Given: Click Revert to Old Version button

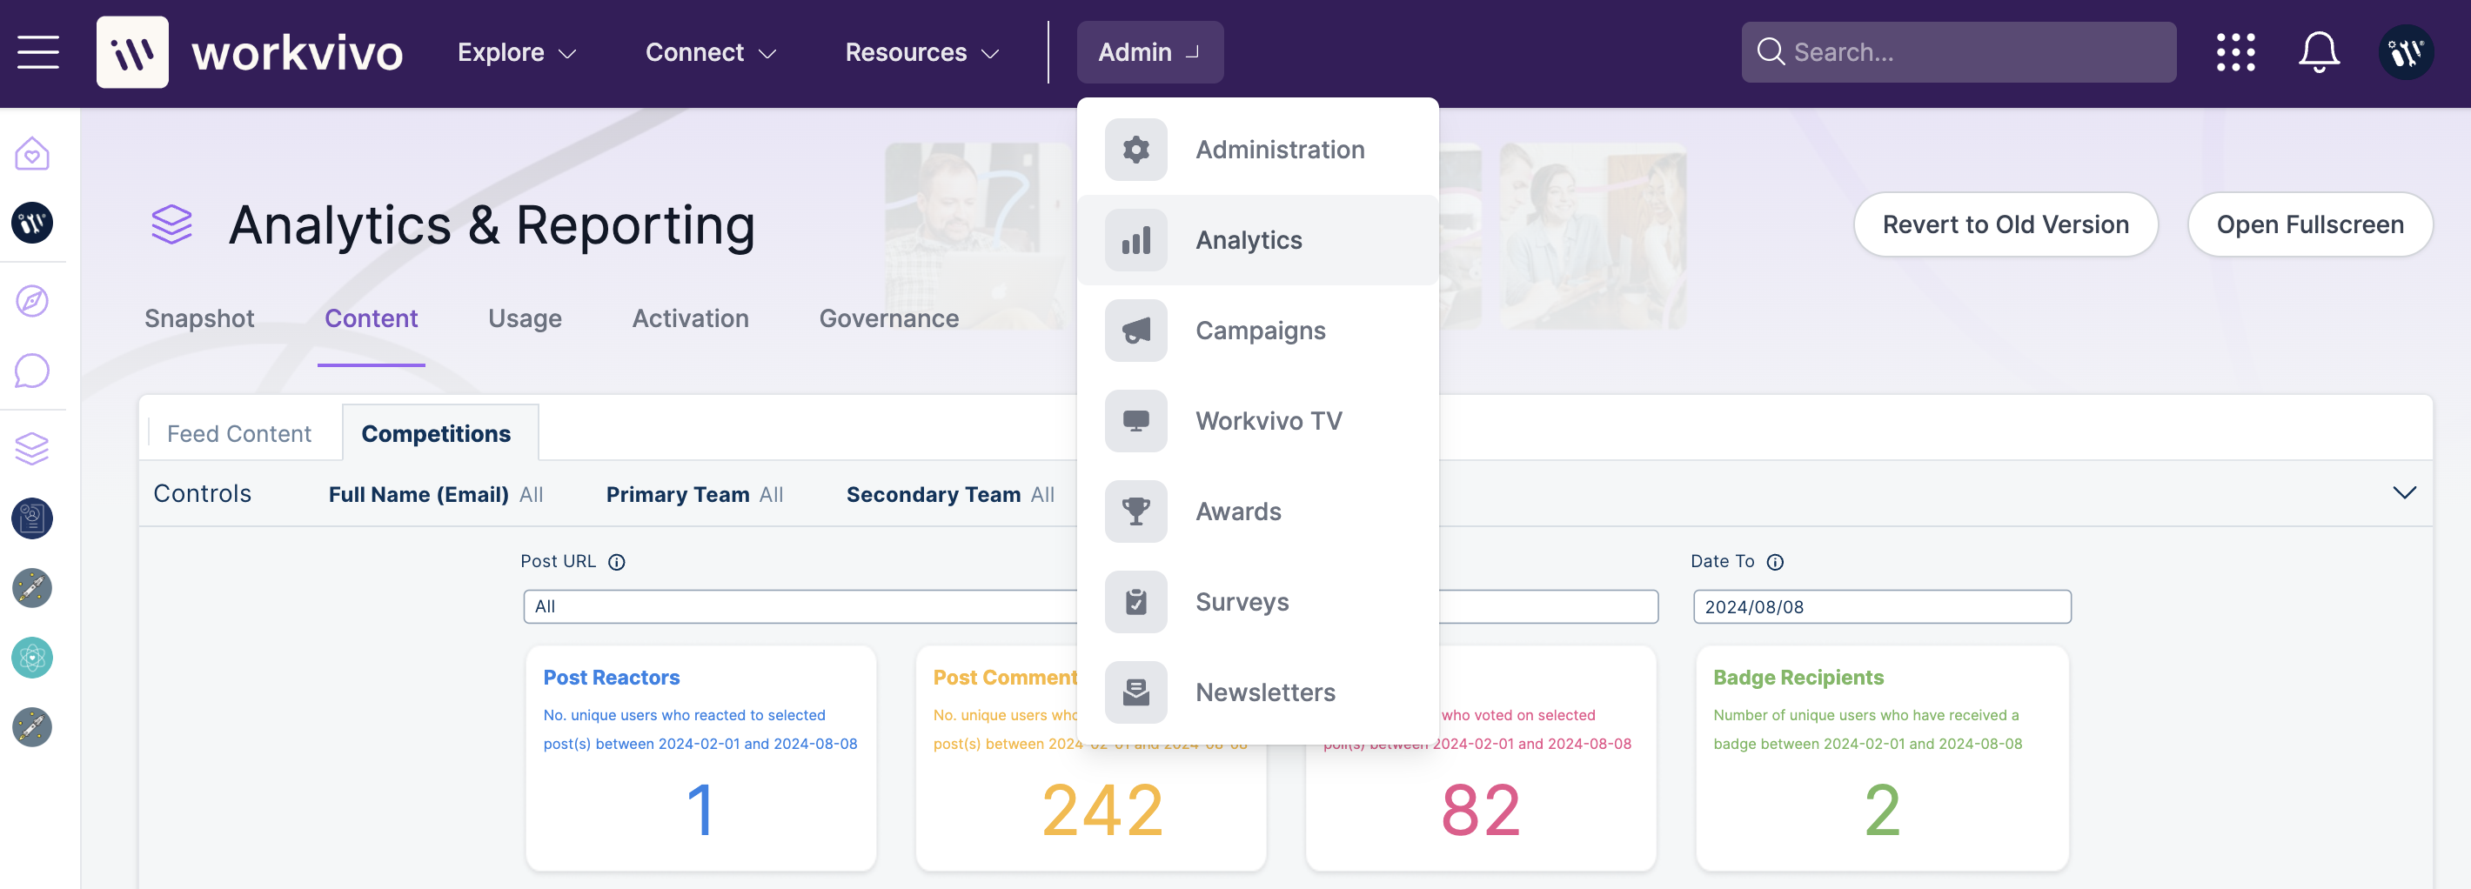Looking at the screenshot, I should pos(2006,224).
